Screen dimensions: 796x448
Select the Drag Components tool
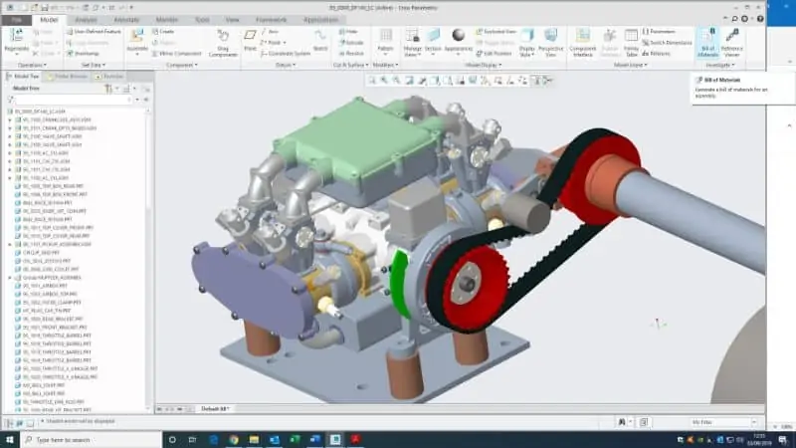click(x=223, y=42)
